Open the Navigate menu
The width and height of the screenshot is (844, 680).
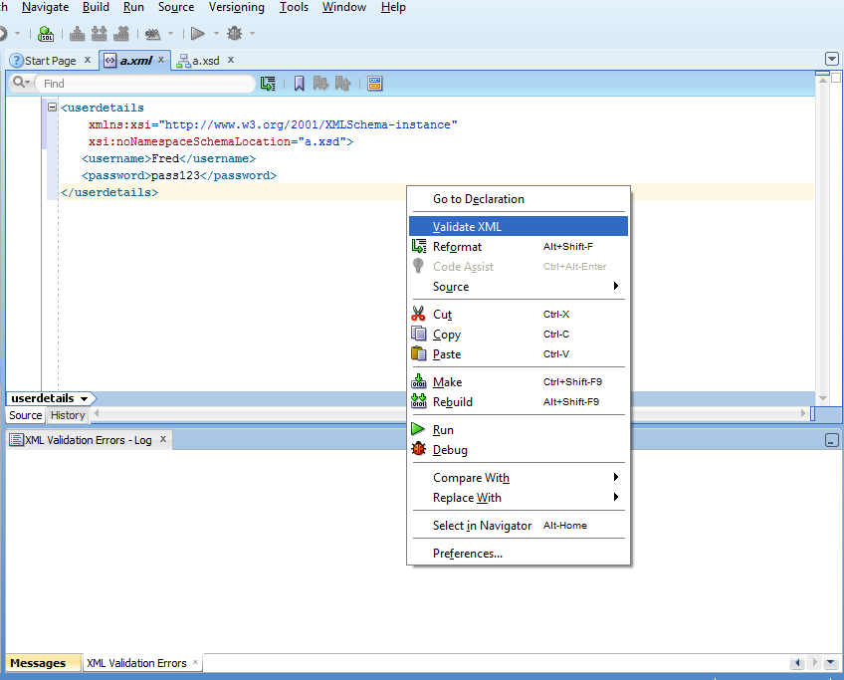(45, 8)
